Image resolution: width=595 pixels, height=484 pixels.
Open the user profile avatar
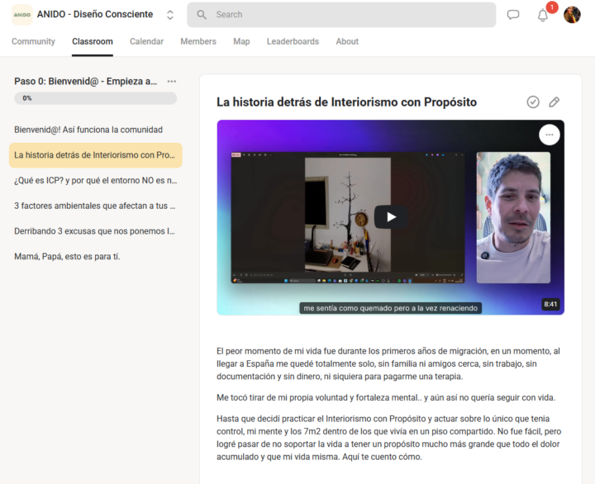572,15
